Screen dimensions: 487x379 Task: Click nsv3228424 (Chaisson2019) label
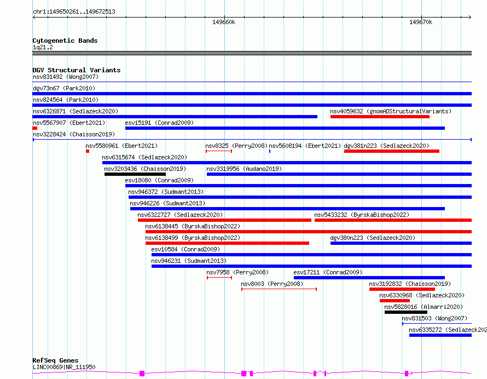coord(74,134)
